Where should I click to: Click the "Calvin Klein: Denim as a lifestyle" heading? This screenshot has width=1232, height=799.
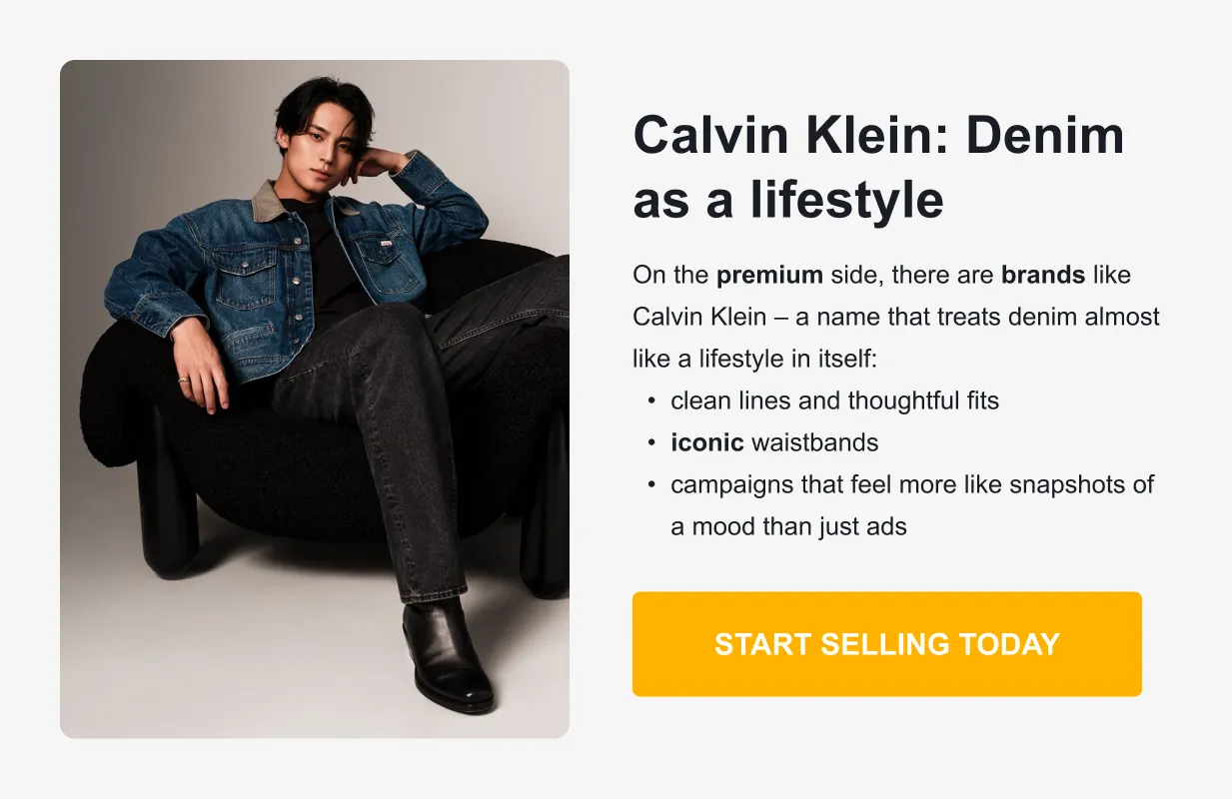pos(878,168)
